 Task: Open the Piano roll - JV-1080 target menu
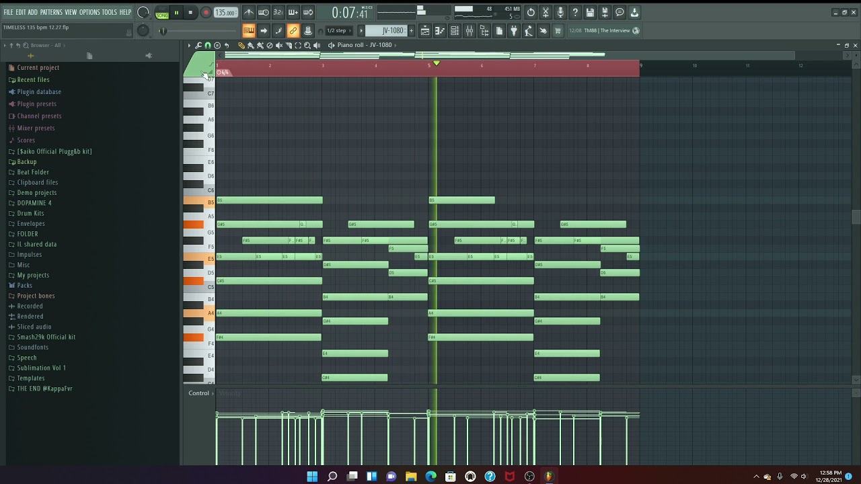click(365, 45)
